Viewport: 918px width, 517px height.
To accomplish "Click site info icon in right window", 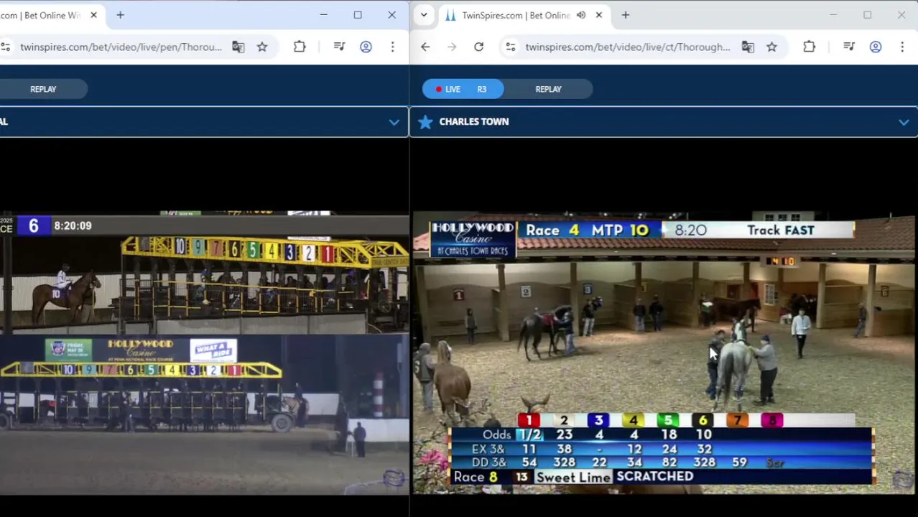I will (510, 47).
